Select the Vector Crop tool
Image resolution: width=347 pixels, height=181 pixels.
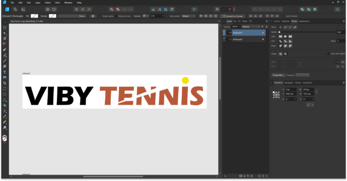pos(5,83)
